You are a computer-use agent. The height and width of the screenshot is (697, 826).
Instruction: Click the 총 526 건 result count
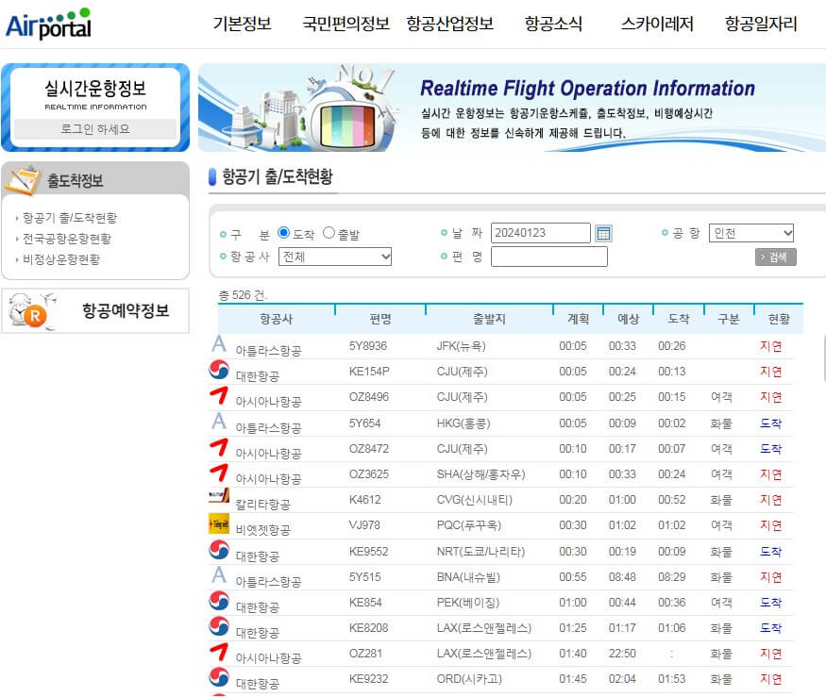point(243,295)
